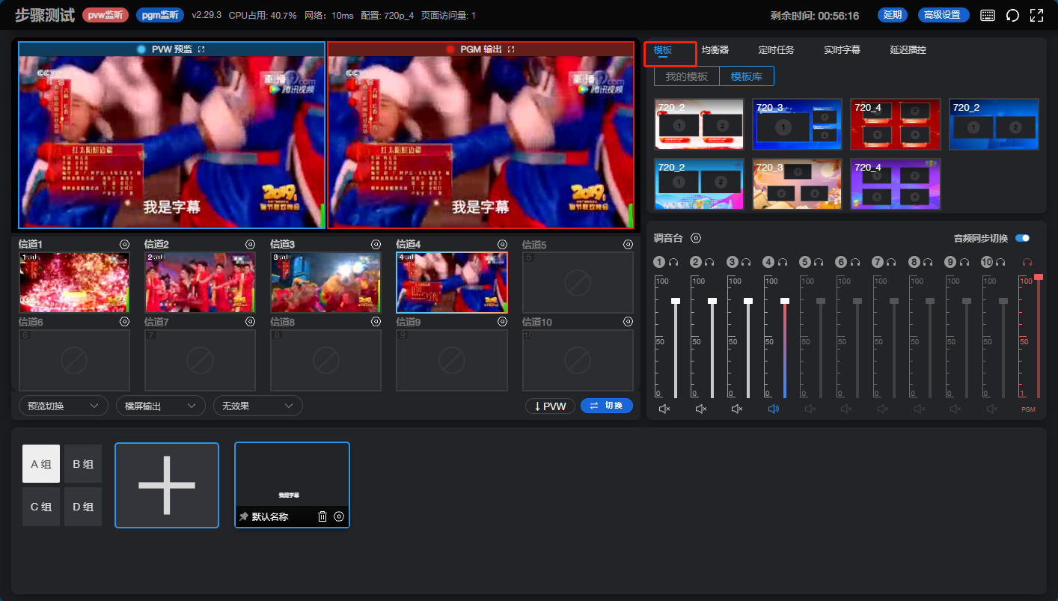Screen dimensions: 1058x601
Task: Toggle the pvw监听 monitor pill
Action: [x=106, y=15]
